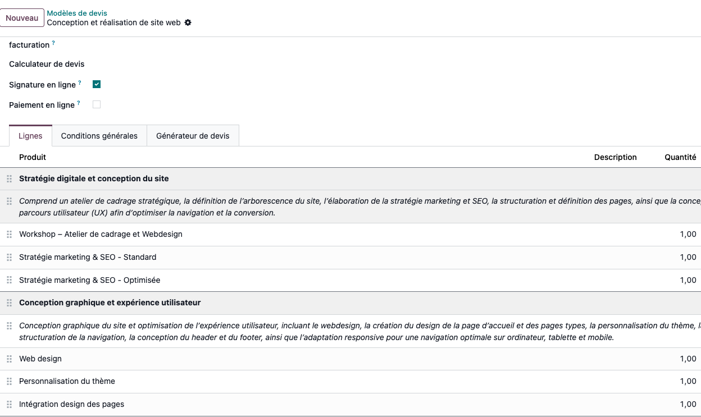Click the record title Conception et réalisation de site web
The width and height of the screenshot is (701, 417).
tap(113, 22)
